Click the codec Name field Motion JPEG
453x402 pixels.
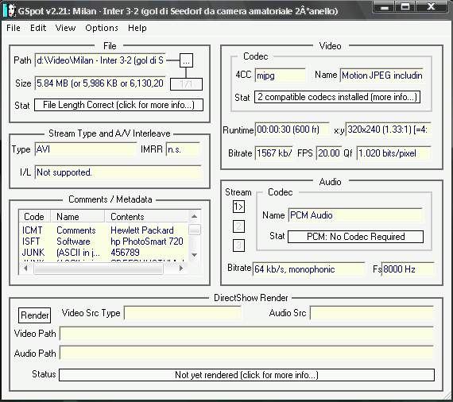[x=381, y=75]
